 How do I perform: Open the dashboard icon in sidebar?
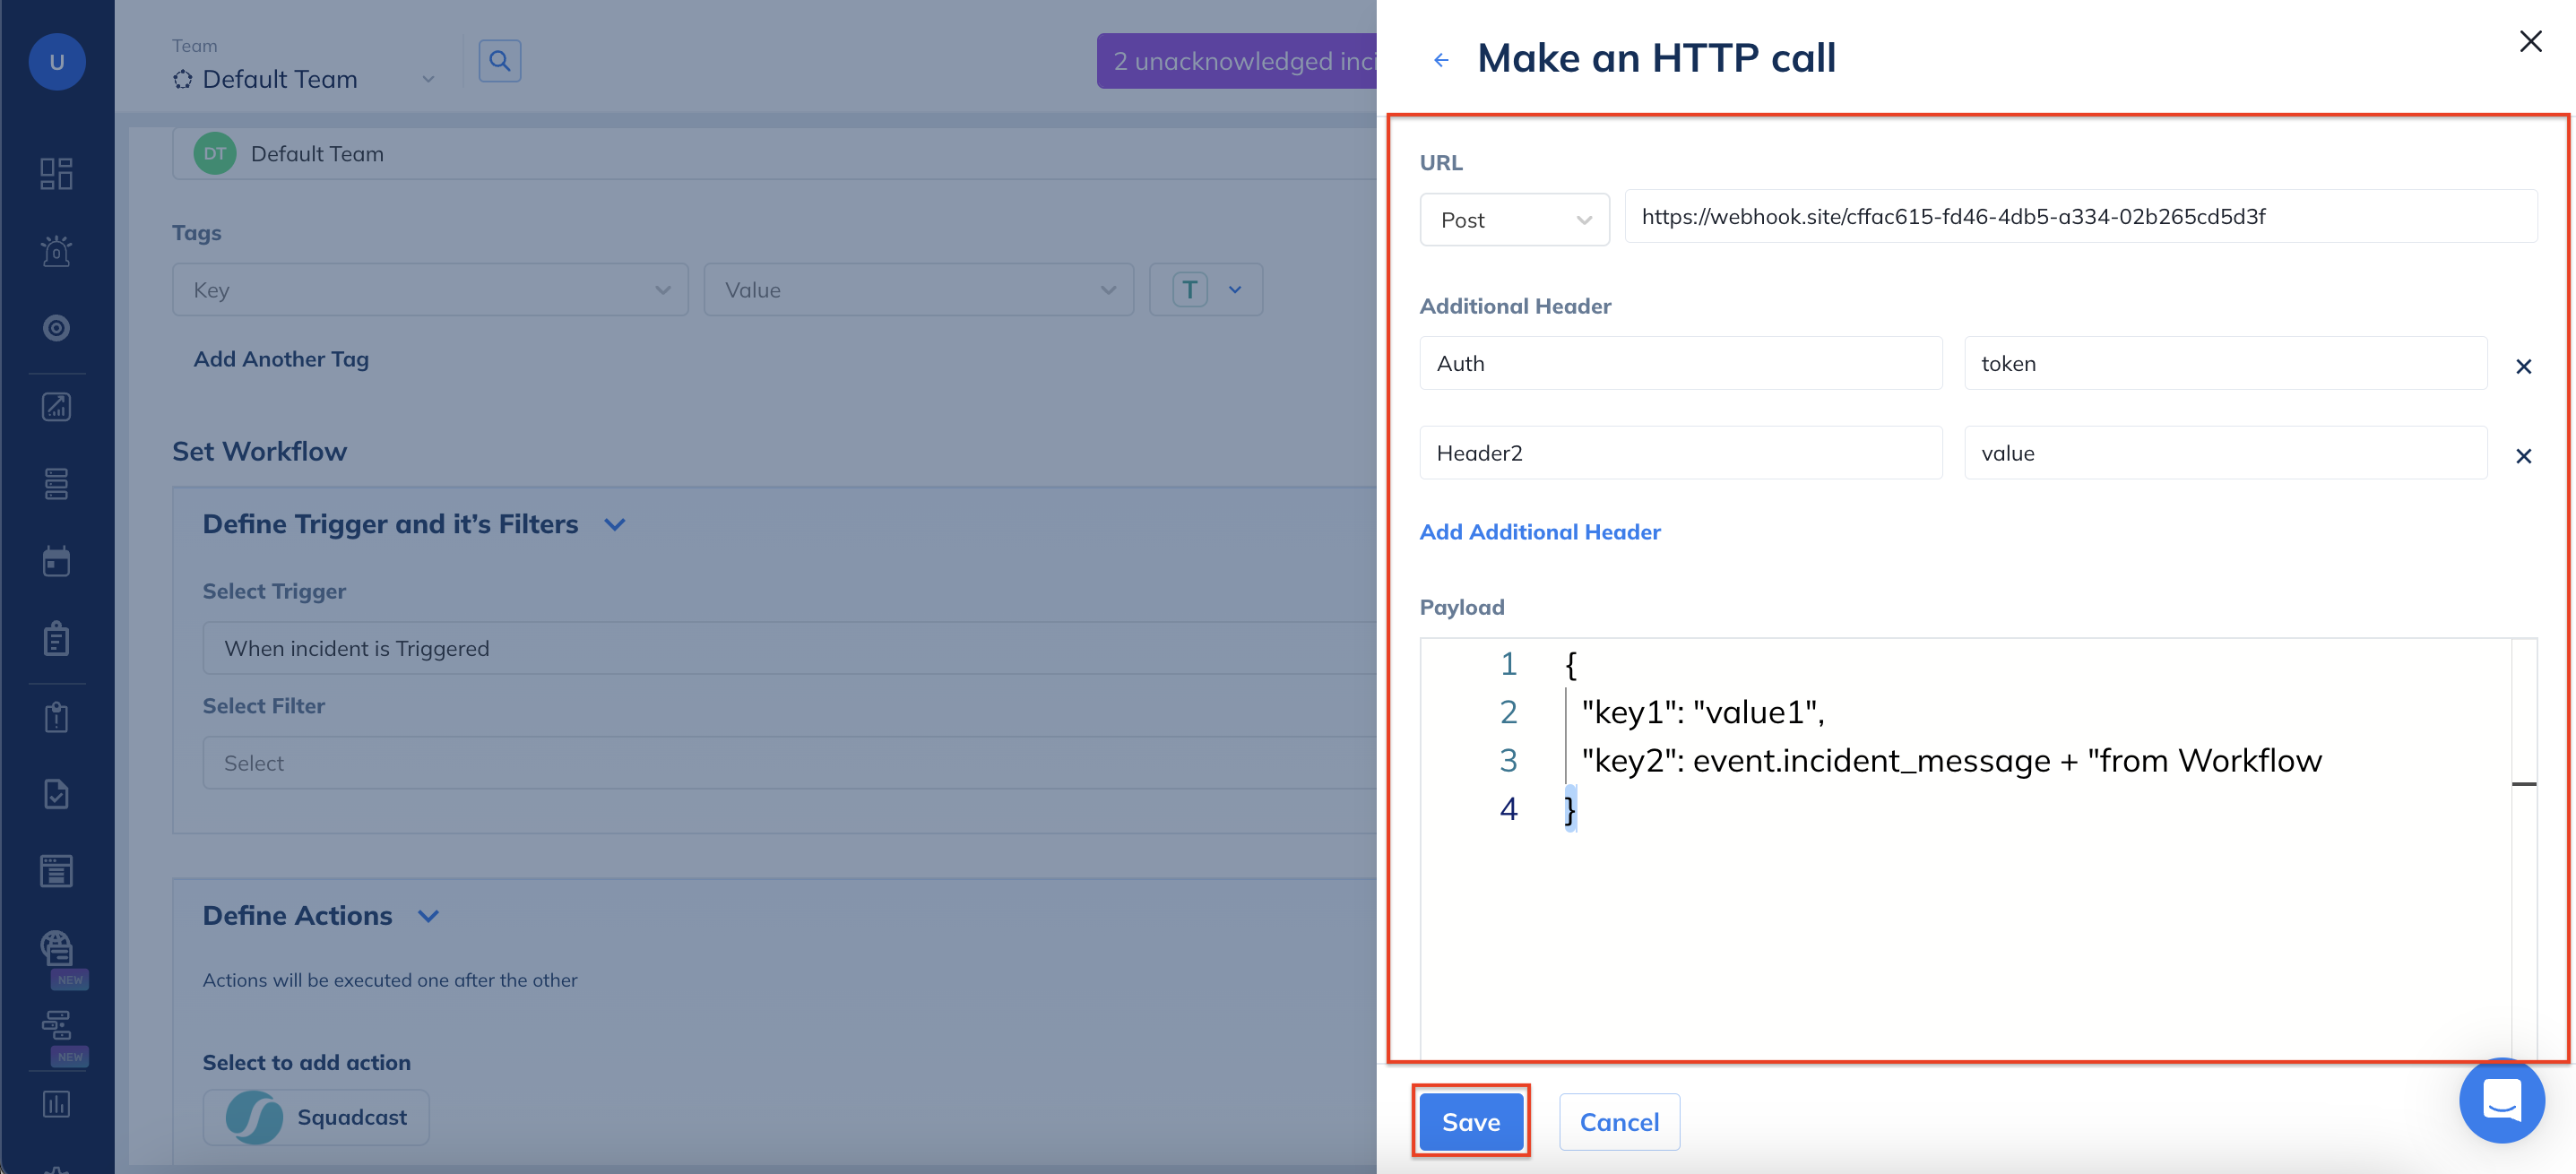(x=56, y=173)
